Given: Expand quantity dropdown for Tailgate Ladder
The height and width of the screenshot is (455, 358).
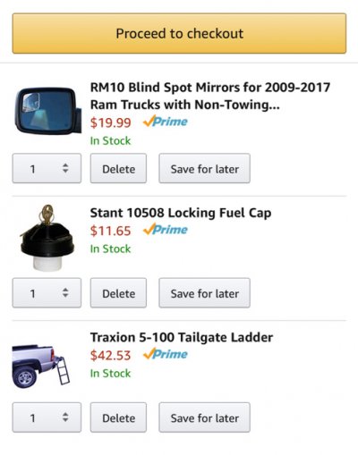Looking at the screenshot, I should 47,417.
